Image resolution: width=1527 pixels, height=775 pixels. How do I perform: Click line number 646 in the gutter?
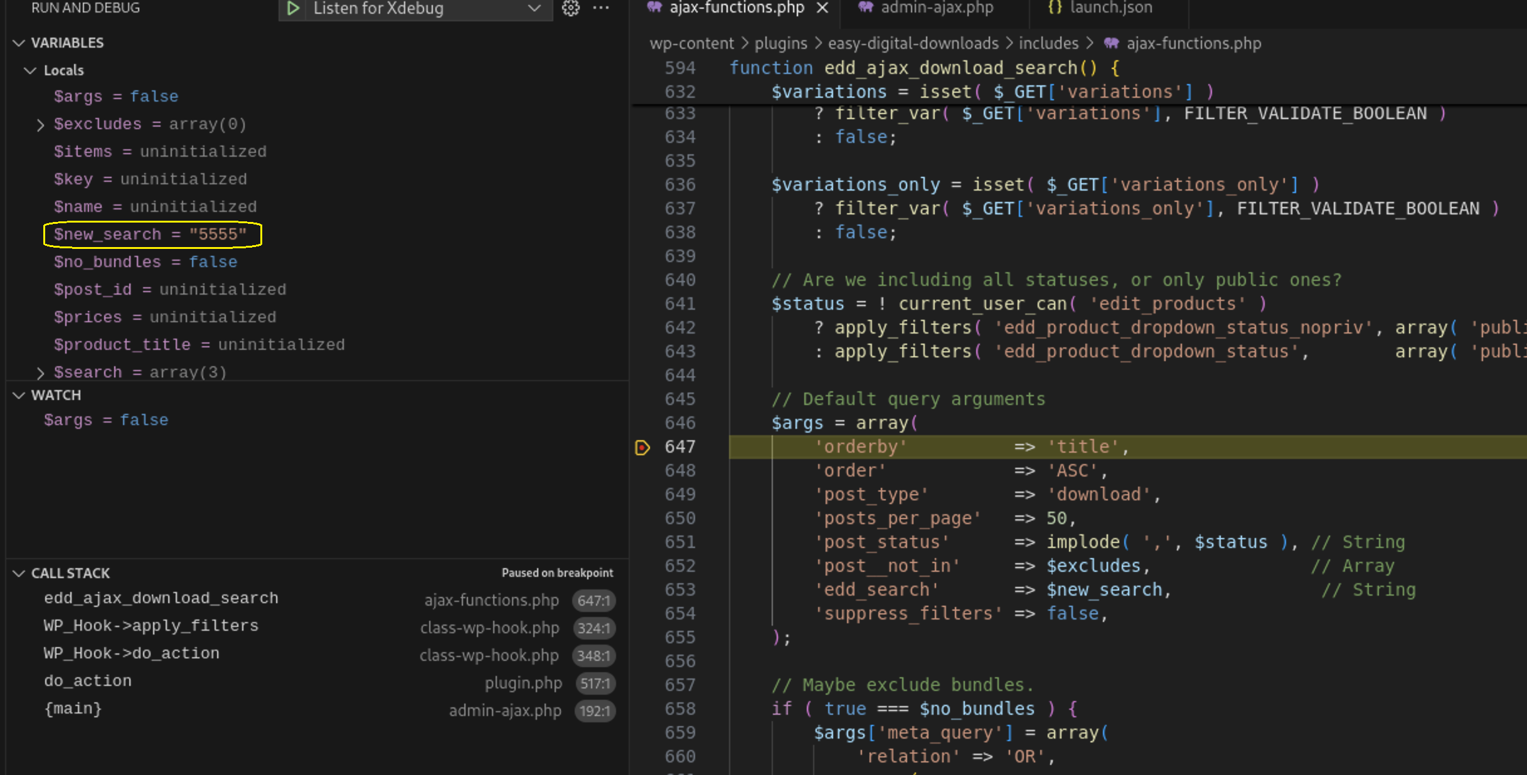[x=680, y=423]
